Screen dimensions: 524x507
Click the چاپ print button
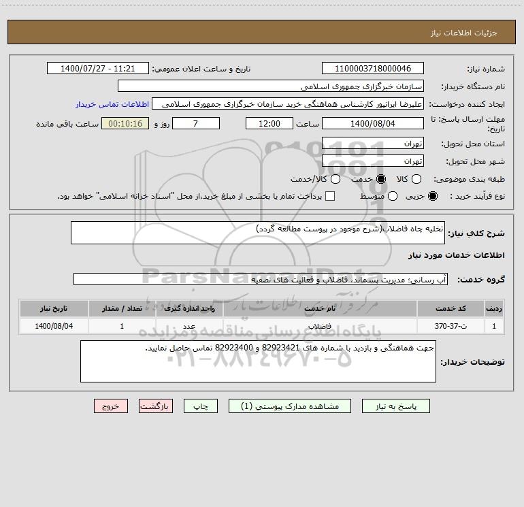tap(201, 406)
